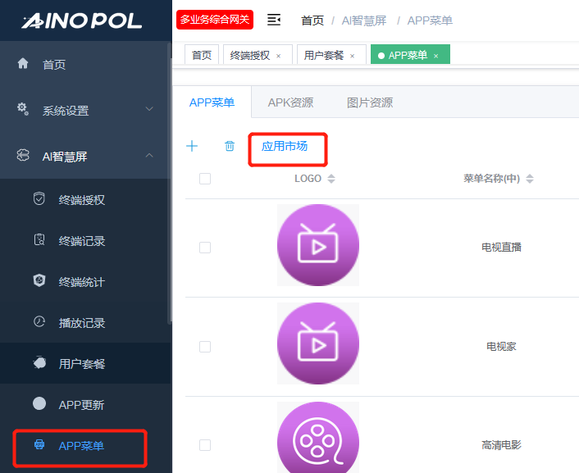Switch to the 图片资源 tab
Image resolution: width=579 pixels, height=473 pixels.
click(369, 102)
